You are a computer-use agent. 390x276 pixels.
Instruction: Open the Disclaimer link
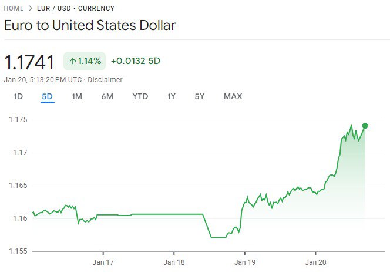[x=105, y=79]
